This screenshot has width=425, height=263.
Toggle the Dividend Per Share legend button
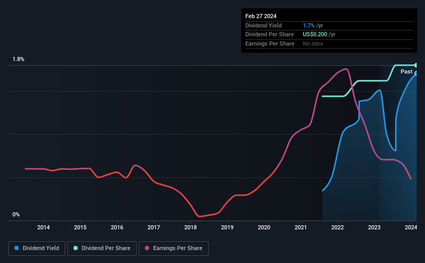pyautogui.click(x=102, y=249)
